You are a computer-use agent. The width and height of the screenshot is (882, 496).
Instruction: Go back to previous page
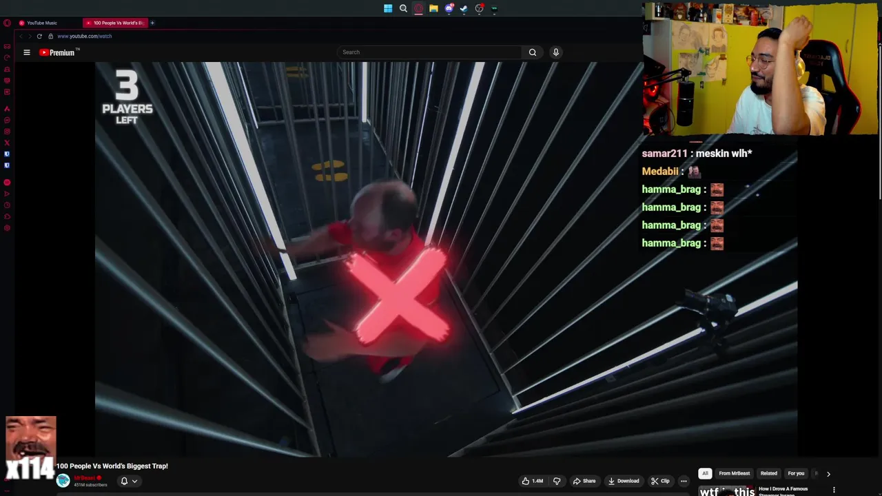pyautogui.click(x=21, y=36)
